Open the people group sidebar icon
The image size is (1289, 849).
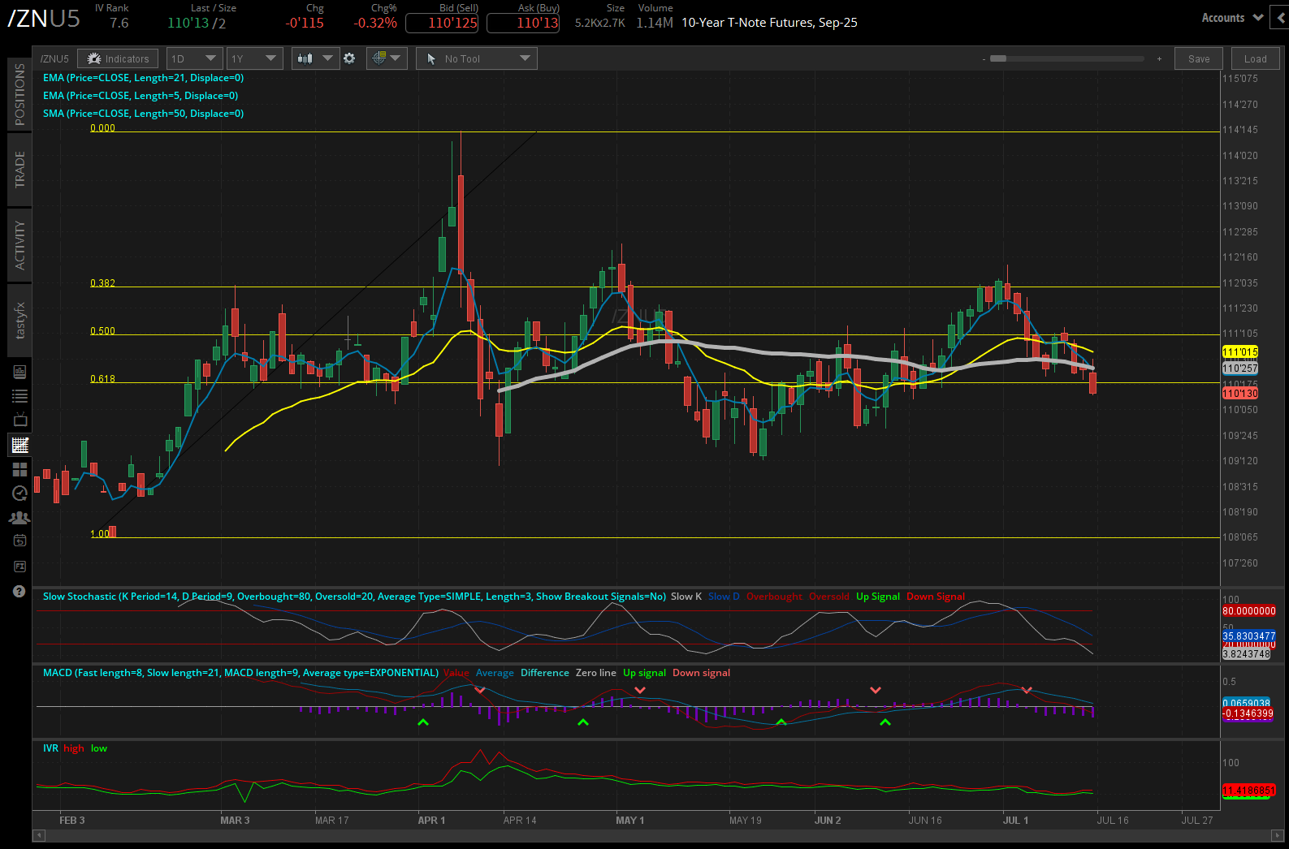point(19,517)
